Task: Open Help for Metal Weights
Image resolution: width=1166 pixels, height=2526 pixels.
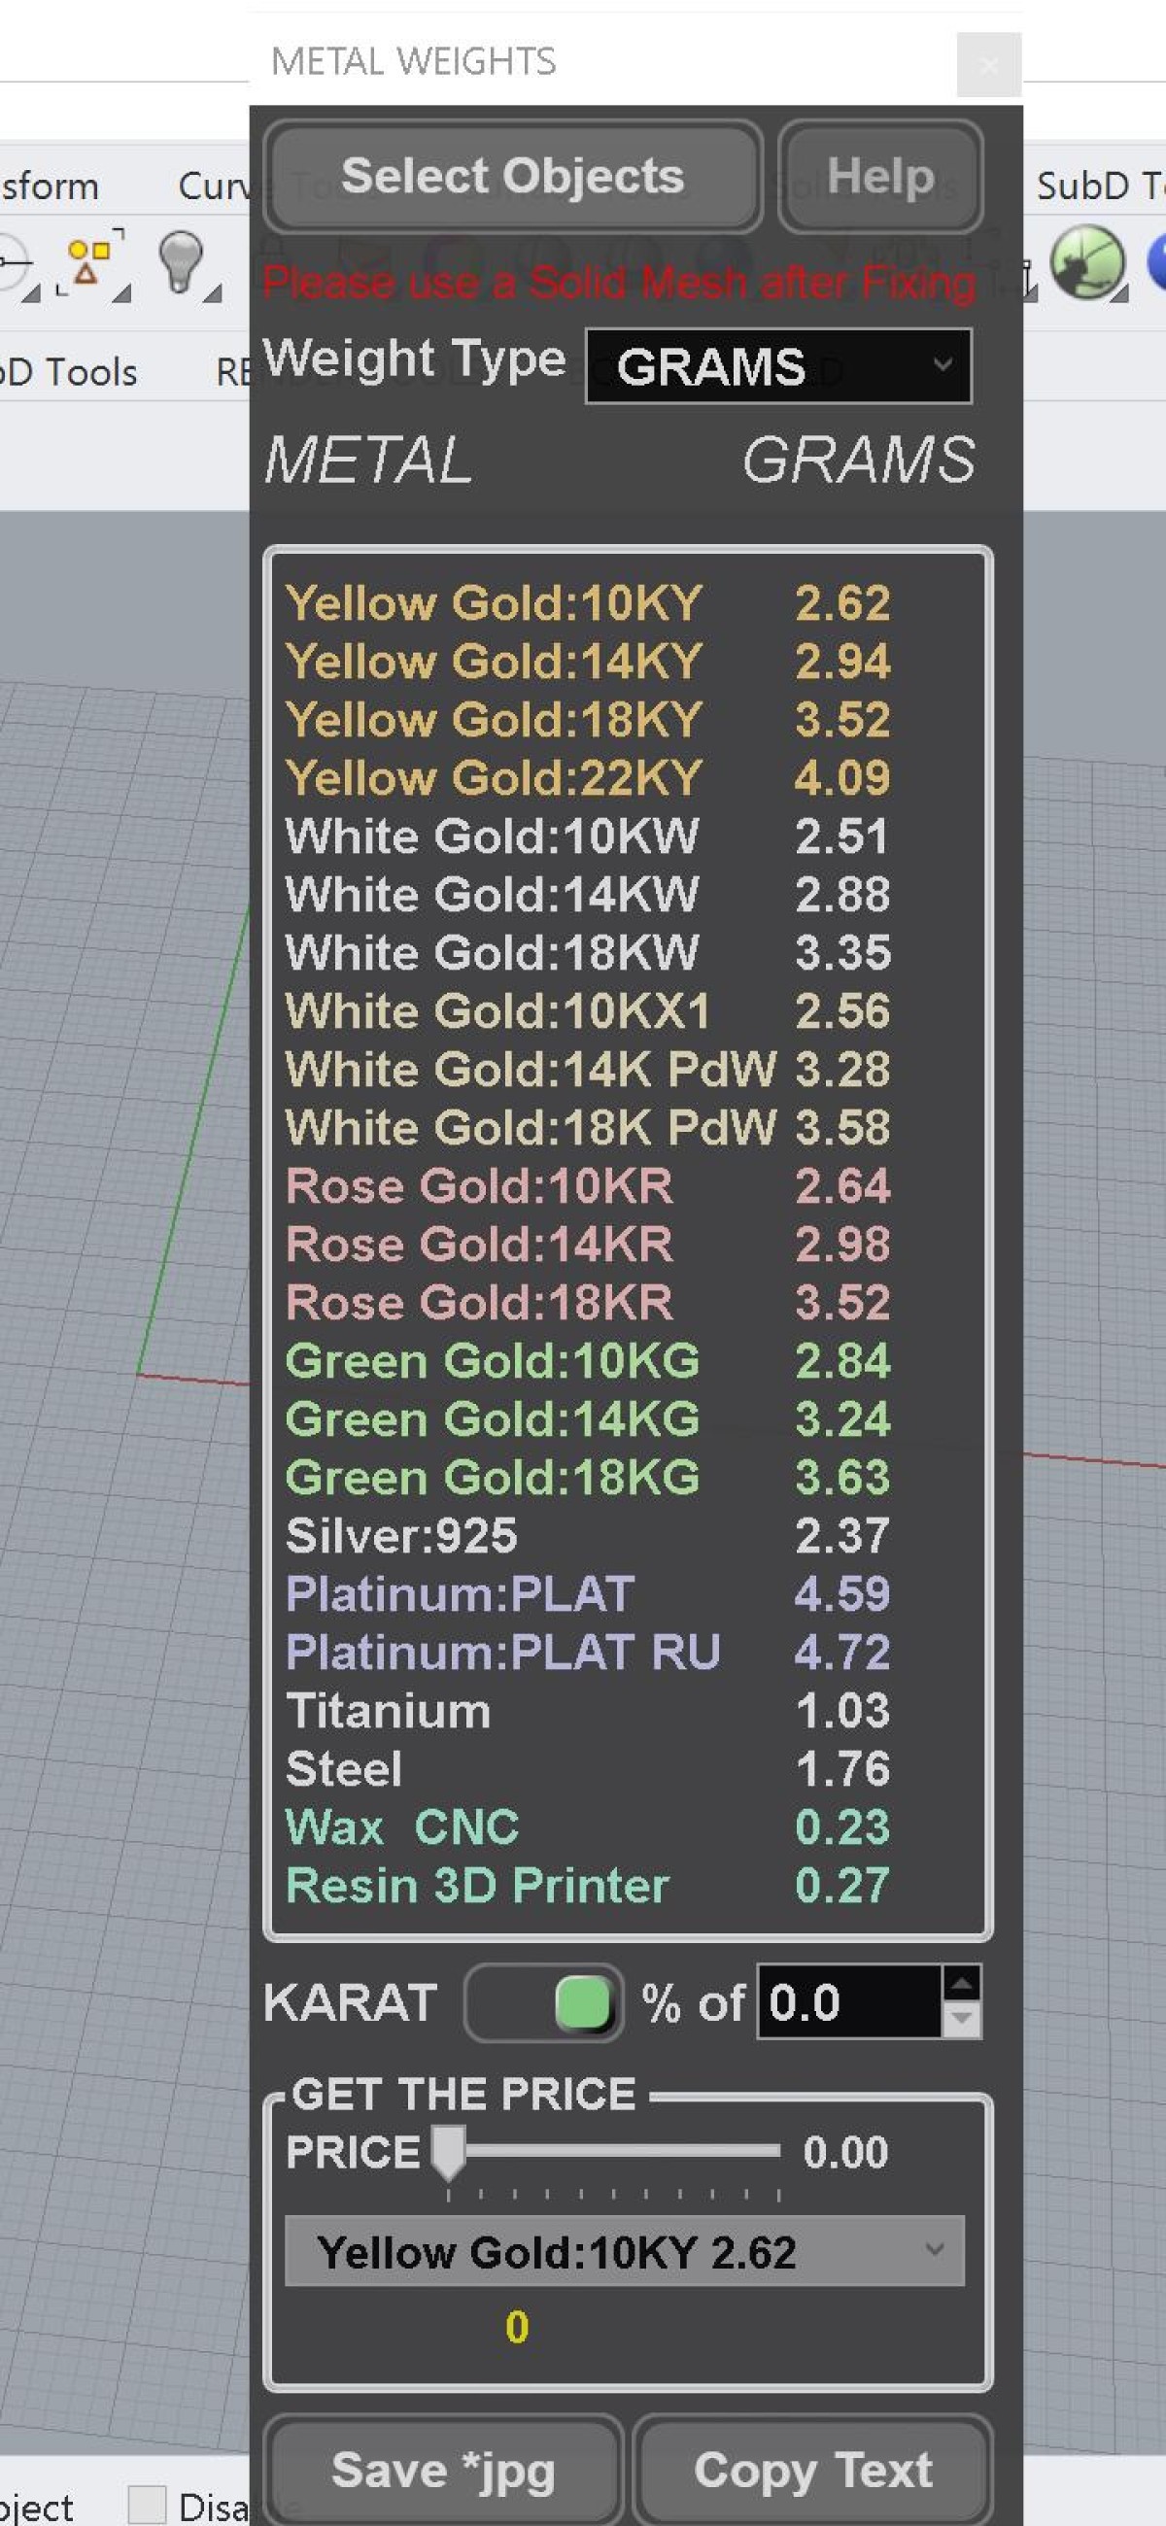Action: coord(879,178)
